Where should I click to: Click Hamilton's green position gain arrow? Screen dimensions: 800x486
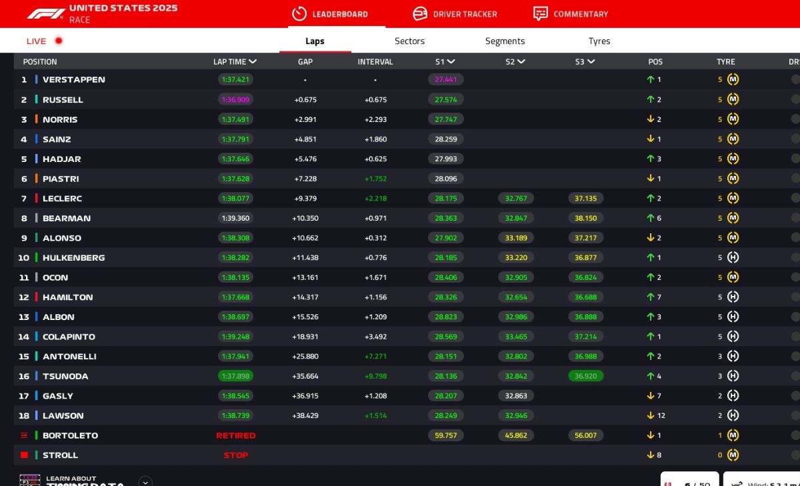coord(651,297)
